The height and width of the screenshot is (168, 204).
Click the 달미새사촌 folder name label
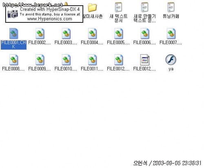point(93,16)
